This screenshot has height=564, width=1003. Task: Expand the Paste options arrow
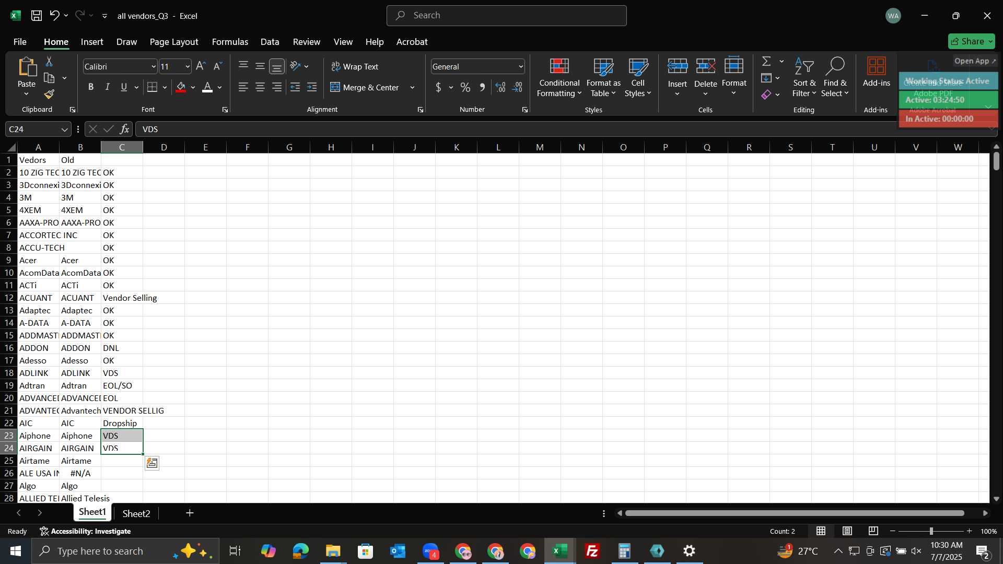tap(26, 94)
